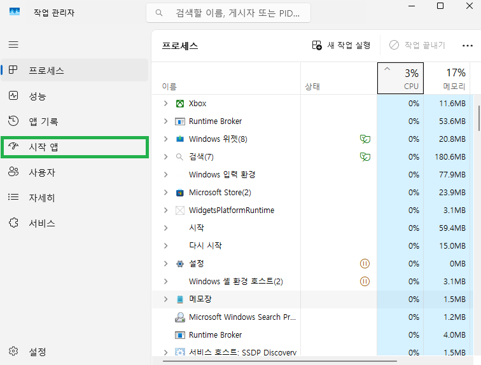Open the 앱 기록 tab
Image resolution: width=481 pixels, height=365 pixels.
pyautogui.click(x=74, y=121)
